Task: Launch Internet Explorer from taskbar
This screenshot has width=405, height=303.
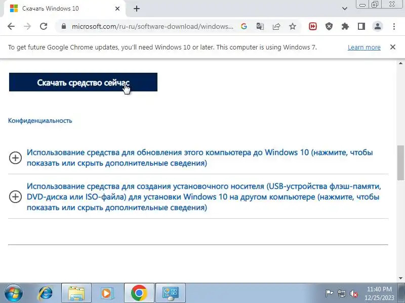Action: (x=46, y=293)
